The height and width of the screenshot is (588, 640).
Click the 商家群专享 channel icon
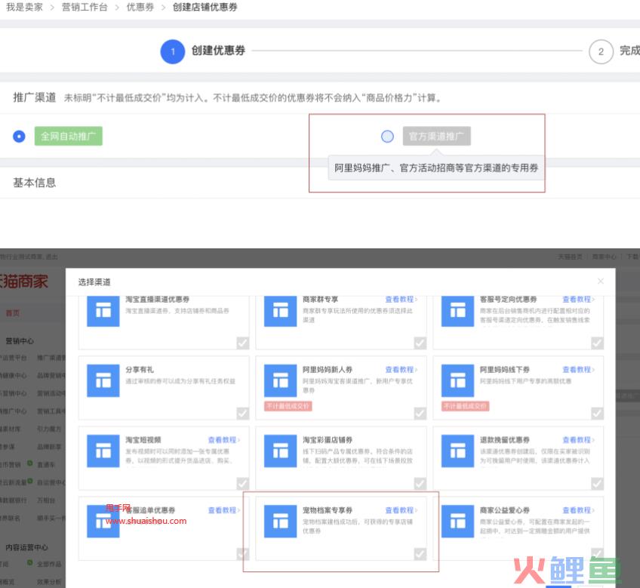pos(281,311)
